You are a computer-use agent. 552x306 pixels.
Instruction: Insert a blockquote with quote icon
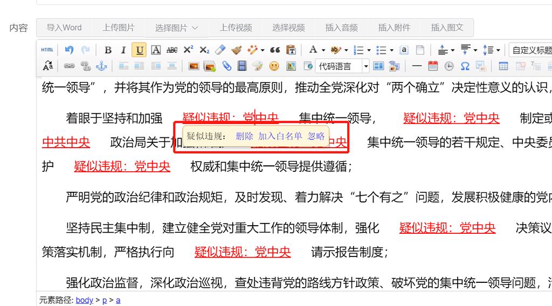coord(275,50)
